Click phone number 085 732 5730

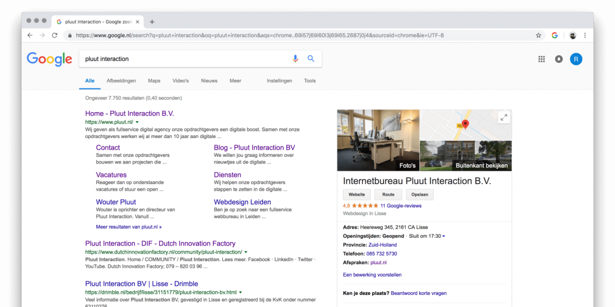(x=383, y=254)
